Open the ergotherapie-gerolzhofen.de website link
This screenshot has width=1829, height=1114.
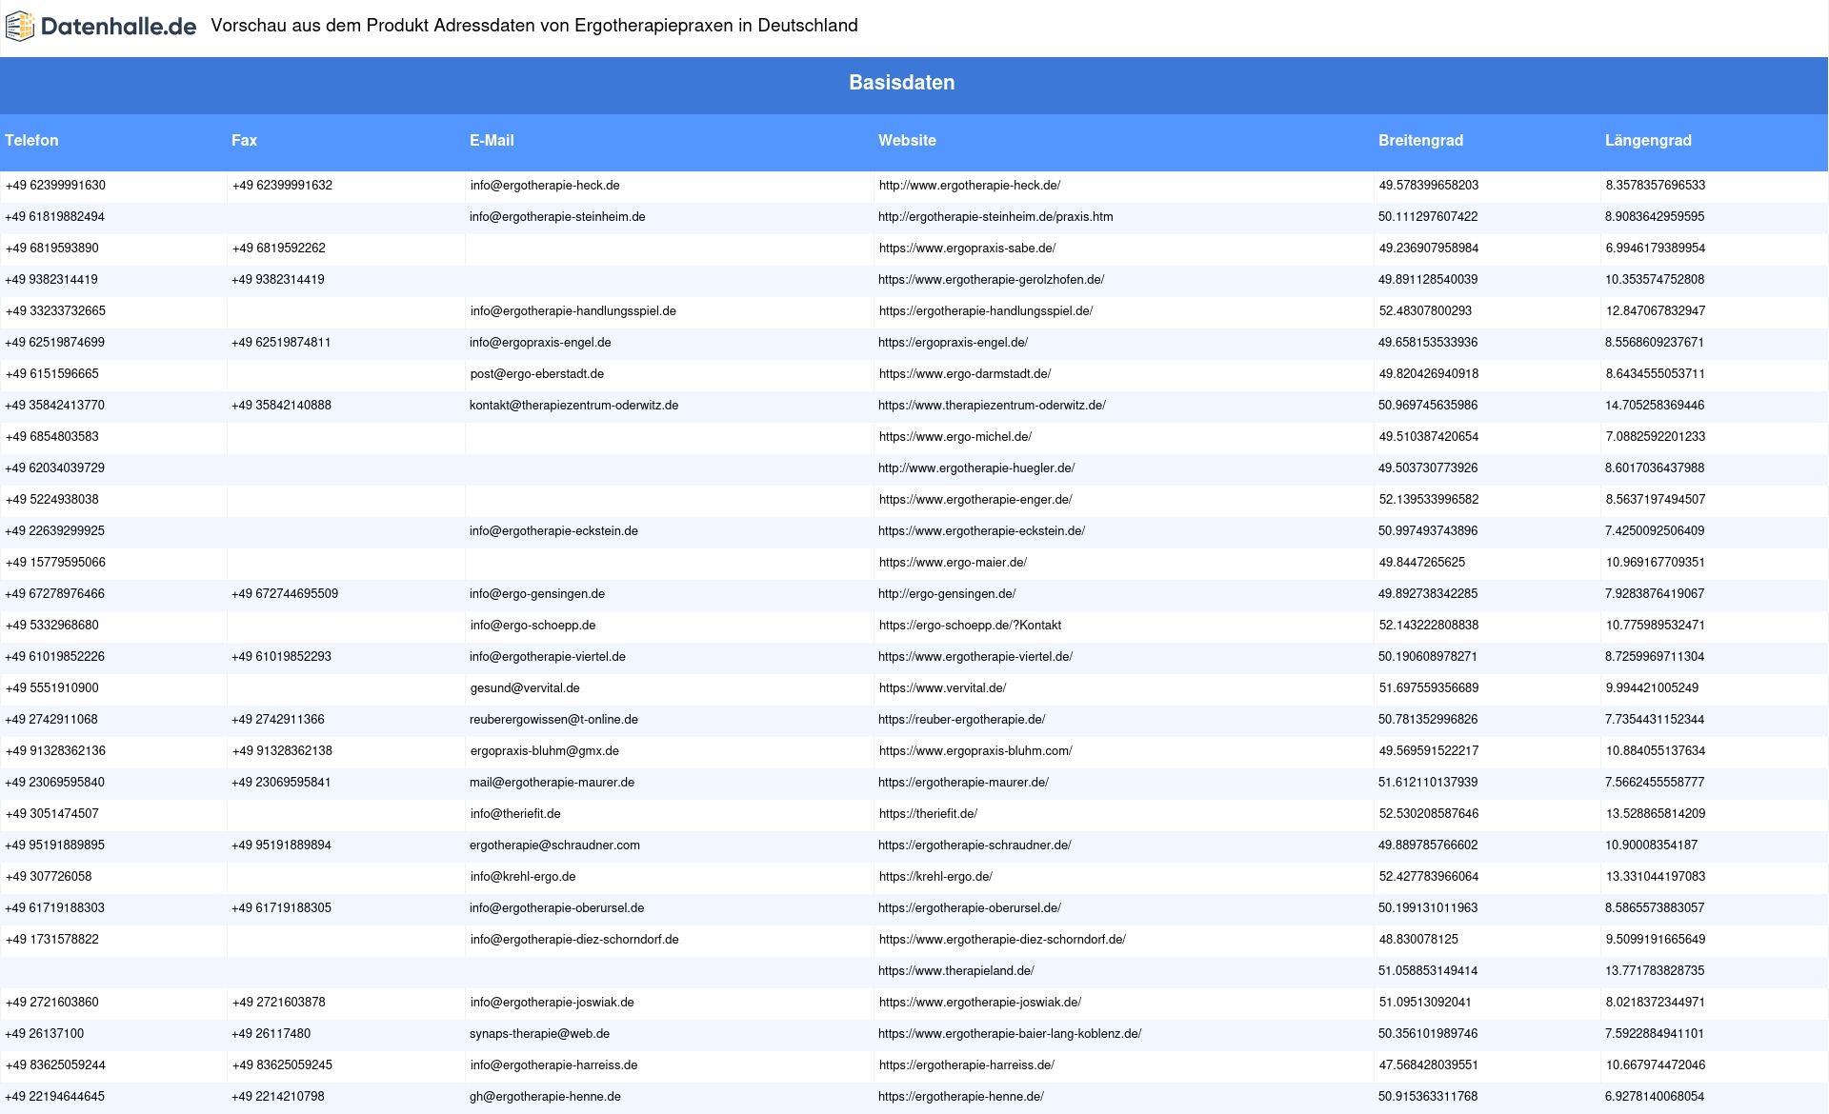tap(991, 280)
